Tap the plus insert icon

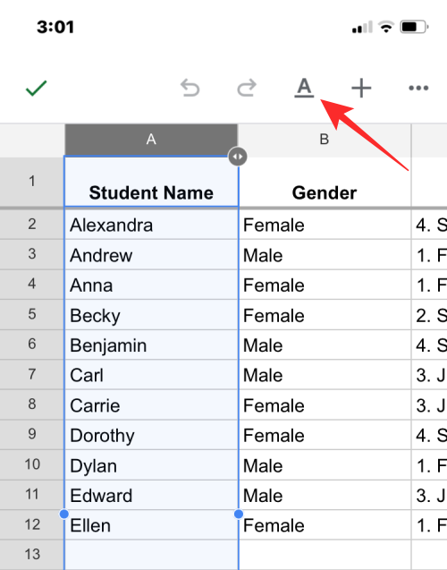coord(361,88)
